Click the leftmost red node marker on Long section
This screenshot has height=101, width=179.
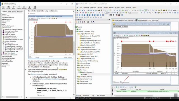pos(122,41)
